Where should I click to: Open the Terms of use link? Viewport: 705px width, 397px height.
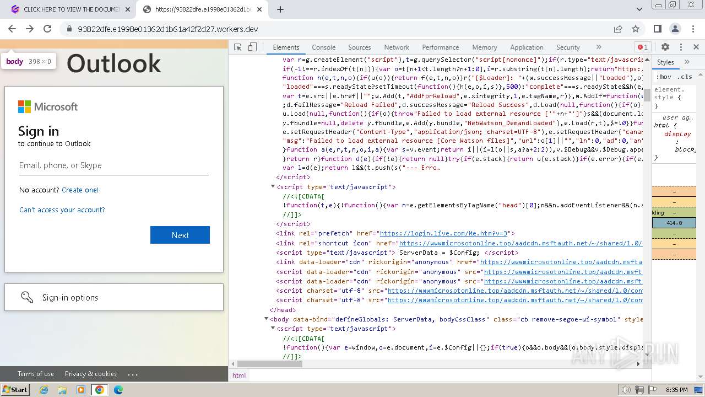click(36, 374)
